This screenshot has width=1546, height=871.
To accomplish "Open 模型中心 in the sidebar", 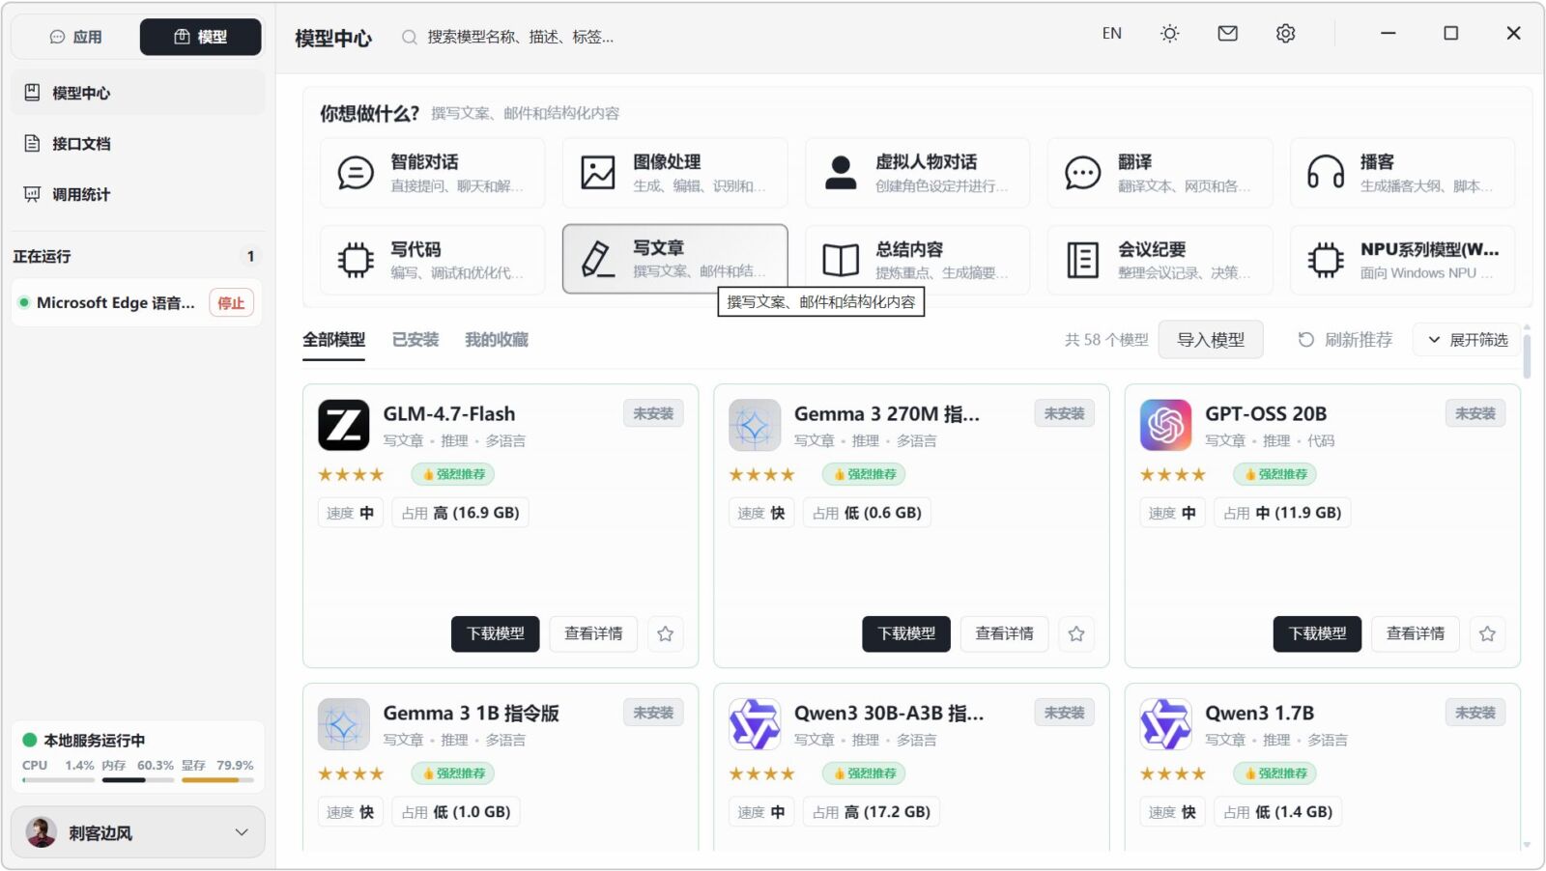I will (138, 93).
